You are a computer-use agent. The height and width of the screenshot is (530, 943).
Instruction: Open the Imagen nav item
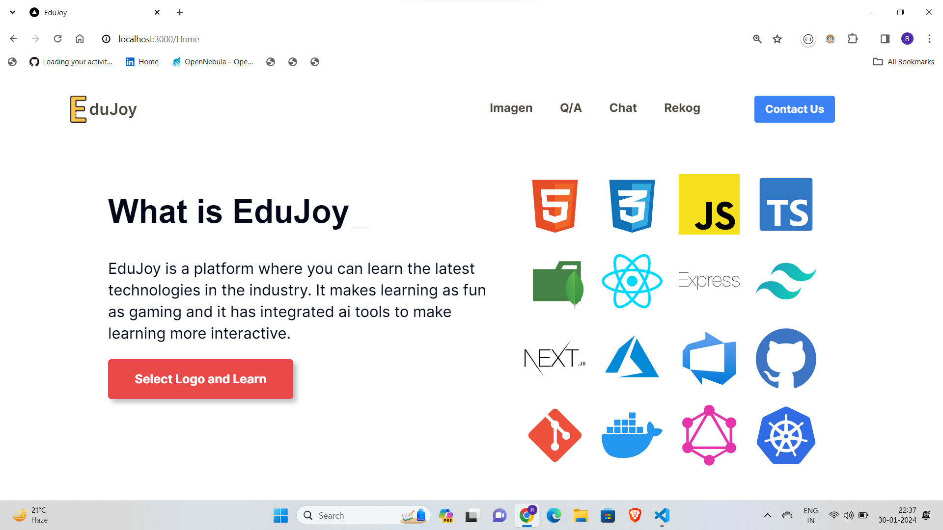coord(511,108)
